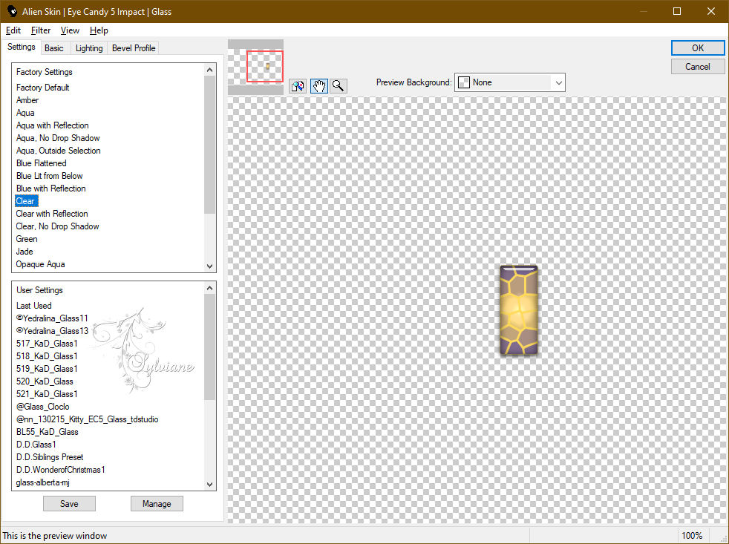Switch to the Basic tab

pos(54,48)
